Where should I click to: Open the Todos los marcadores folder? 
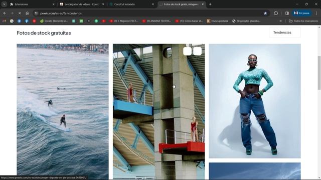pos(303,21)
